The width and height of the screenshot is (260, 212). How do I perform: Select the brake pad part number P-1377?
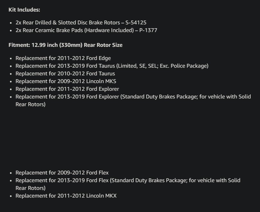tap(148, 30)
